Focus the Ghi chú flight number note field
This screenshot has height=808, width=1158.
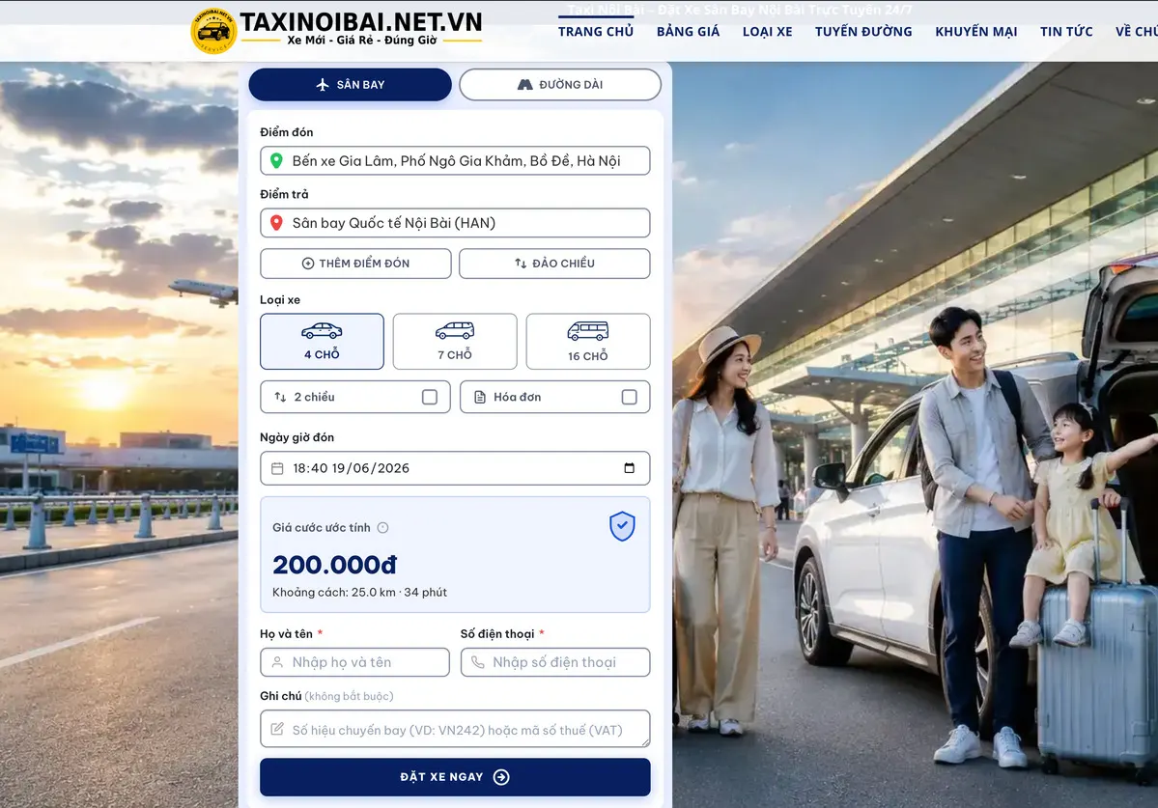coord(455,729)
